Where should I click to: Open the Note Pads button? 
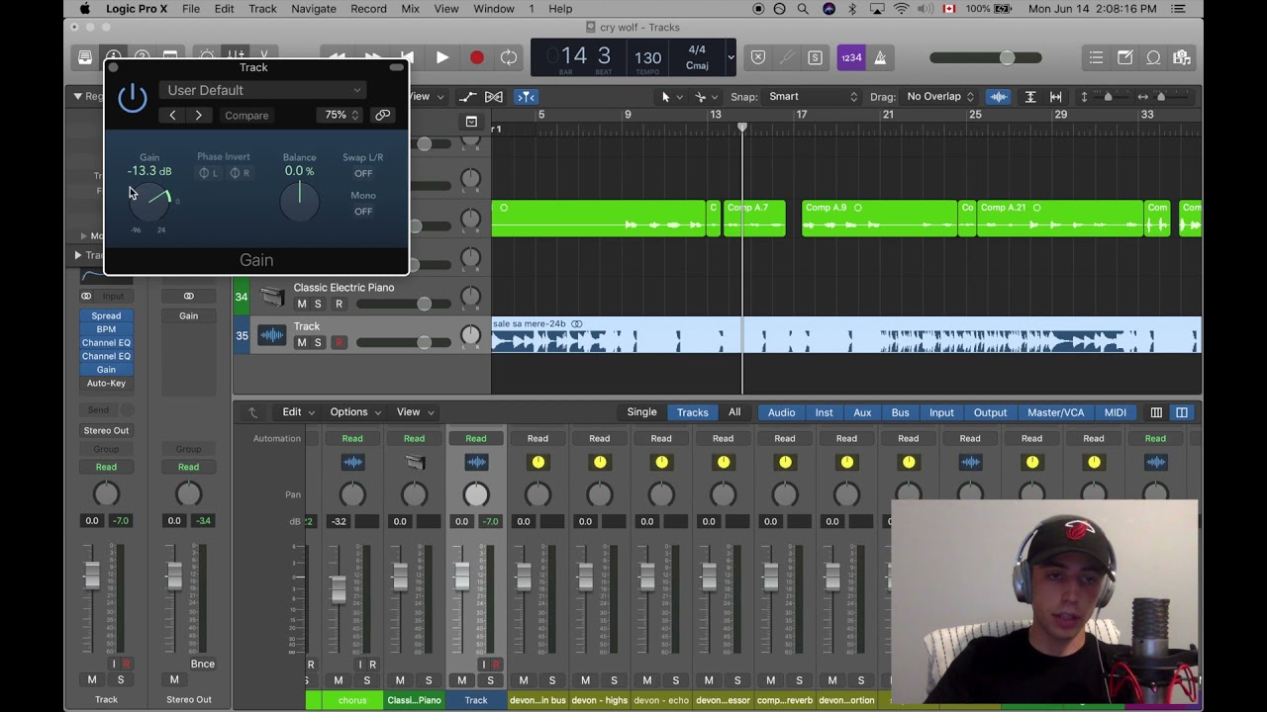click(x=1125, y=57)
